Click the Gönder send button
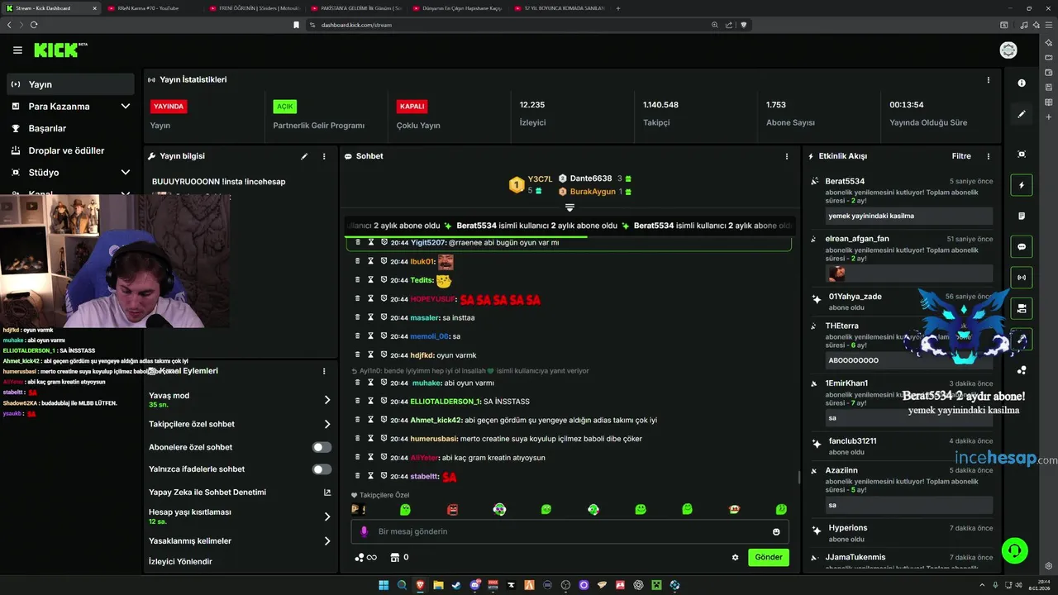 [x=769, y=557]
